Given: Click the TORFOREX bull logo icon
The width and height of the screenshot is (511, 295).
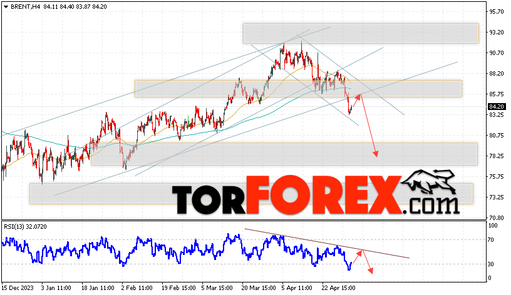Looking at the screenshot, I should coord(428,185).
